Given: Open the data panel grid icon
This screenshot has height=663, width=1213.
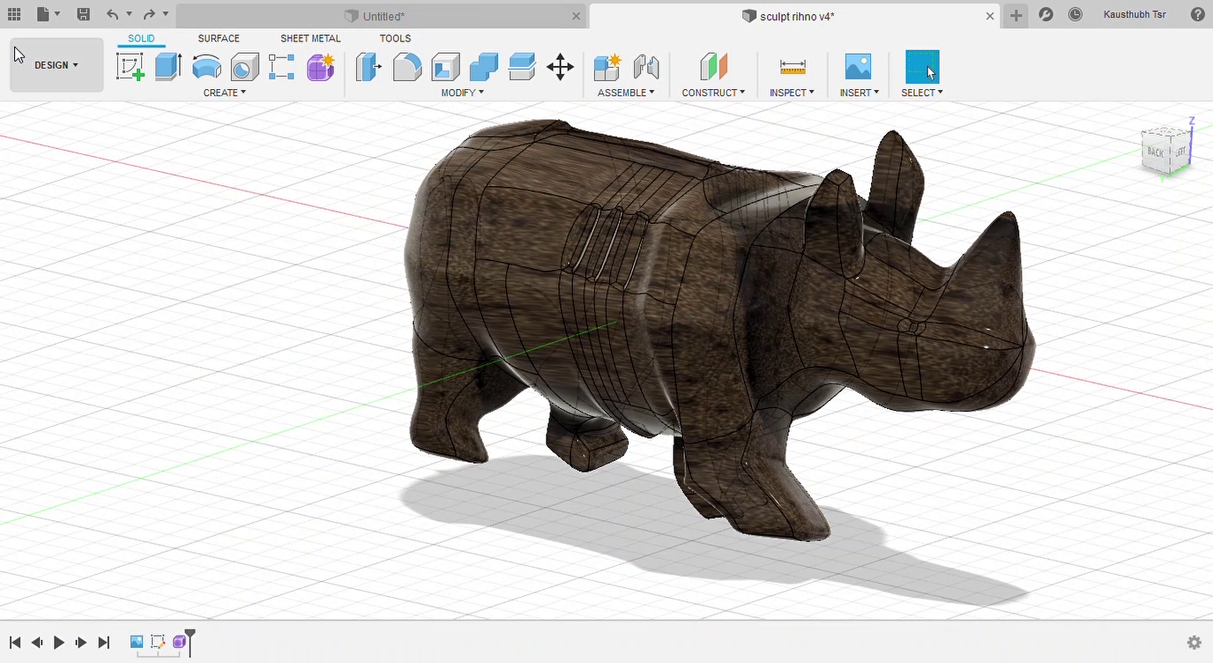Looking at the screenshot, I should 14,14.
